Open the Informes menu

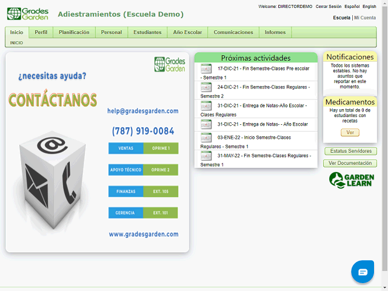(275, 32)
